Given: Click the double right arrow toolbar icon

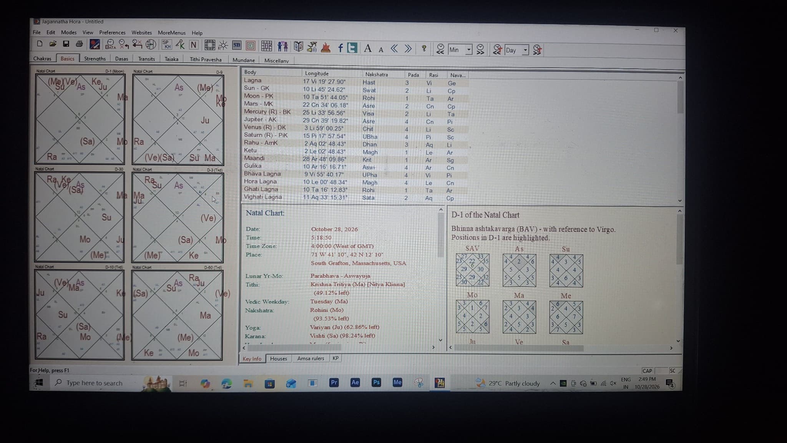Looking at the screenshot, I should click(x=408, y=48).
